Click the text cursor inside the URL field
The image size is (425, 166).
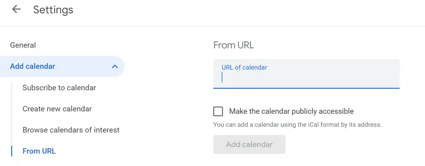tap(222, 77)
